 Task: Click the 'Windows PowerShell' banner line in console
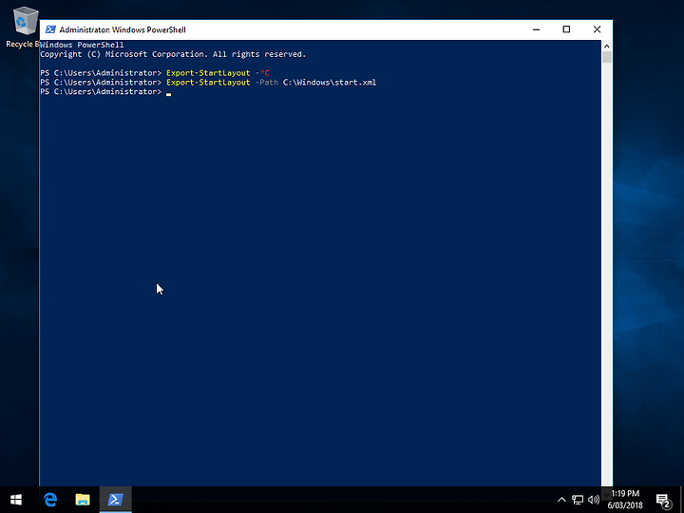pyautogui.click(x=82, y=45)
